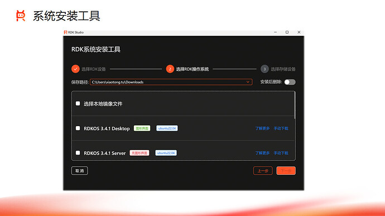Open 手动下载 link for RDKOS 3.4.1 Server

point(281,153)
